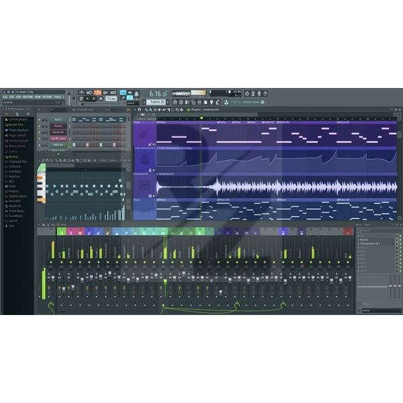Click the tempo display showing 171
Image resolution: width=403 pixels, height=403 pixels.
click(x=111, y=99)
